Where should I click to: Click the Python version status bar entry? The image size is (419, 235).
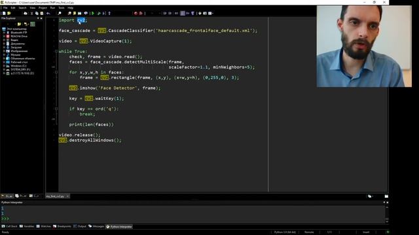(285, 232)
